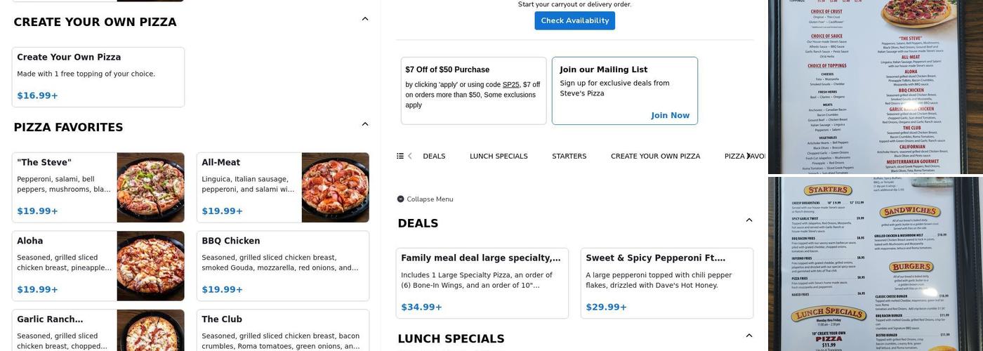Collapse the Create Your Own Pizza section
This screenshot has width=983, height=351.
(x=365, y=19)
